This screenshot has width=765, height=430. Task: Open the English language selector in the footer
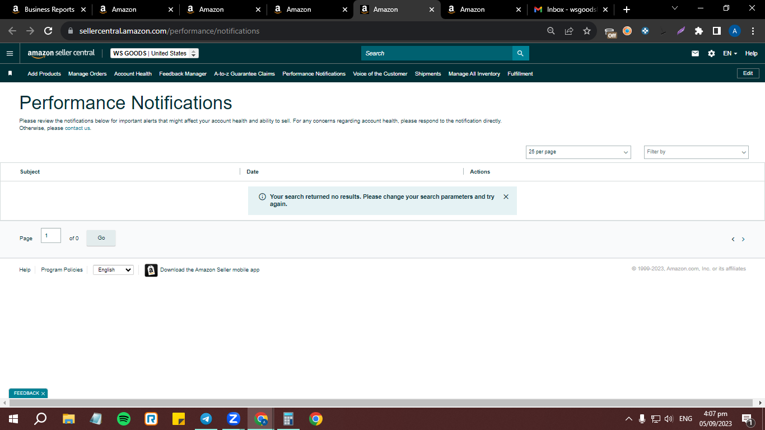(x=113, y=270)
